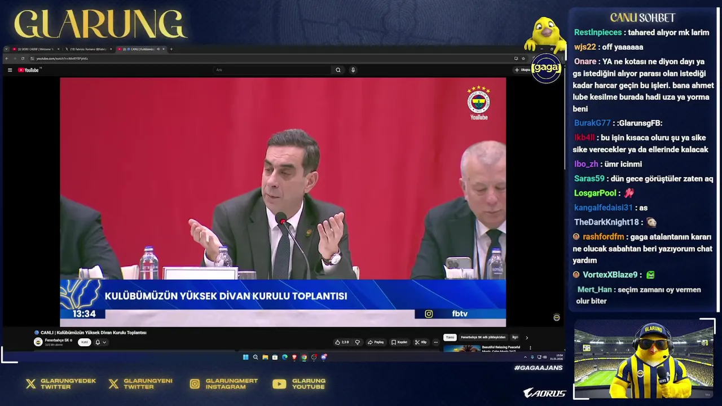
Task: Go to the YouTube home logo
Action: point(29,70)
